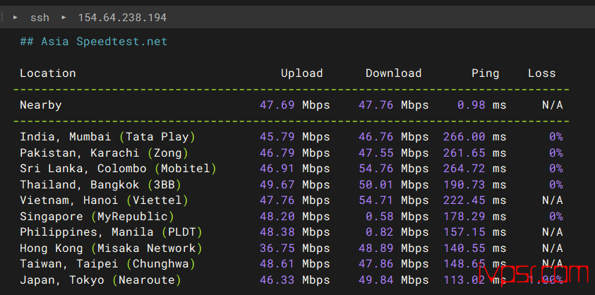Select the ssh breadcrumb item
595x295 pixels.
tap(40, 18)
